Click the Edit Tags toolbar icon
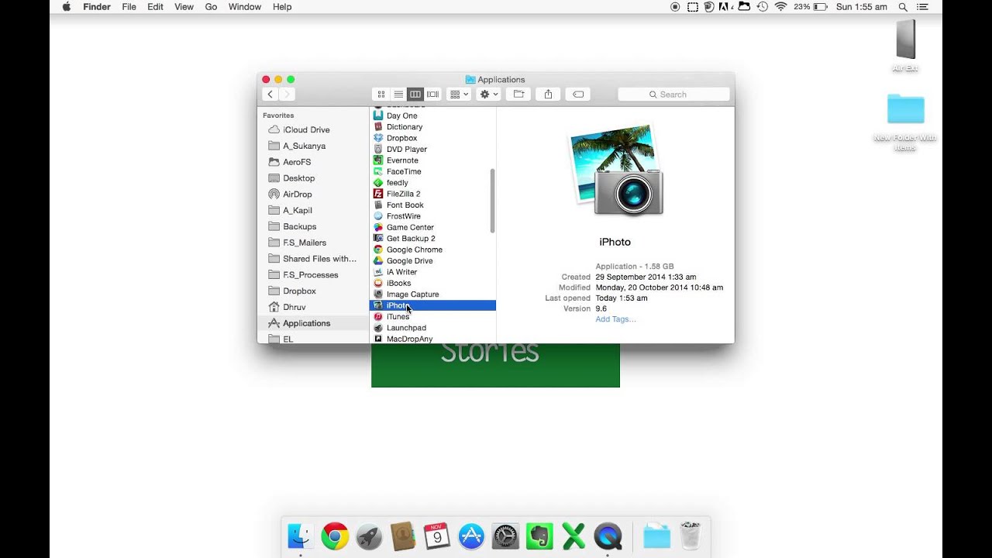Screen dimensions: 992x558 pos(578,95)
